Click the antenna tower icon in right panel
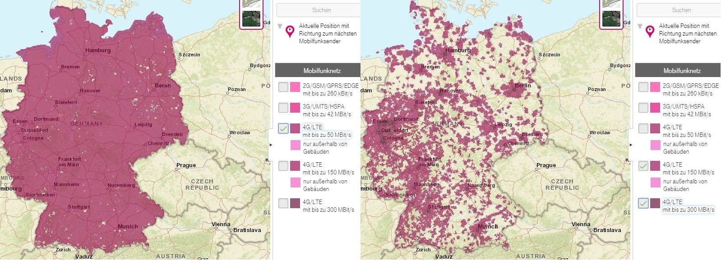721x260 pixels. coord(640,26)
